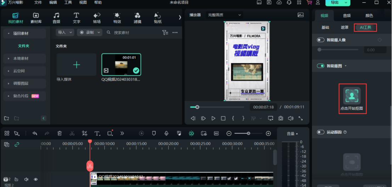Open the 编辑 menu

(x=53, y=2)
